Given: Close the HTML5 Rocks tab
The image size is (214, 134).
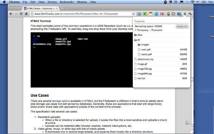Looking at the screenshot, I should pos(57,8).
